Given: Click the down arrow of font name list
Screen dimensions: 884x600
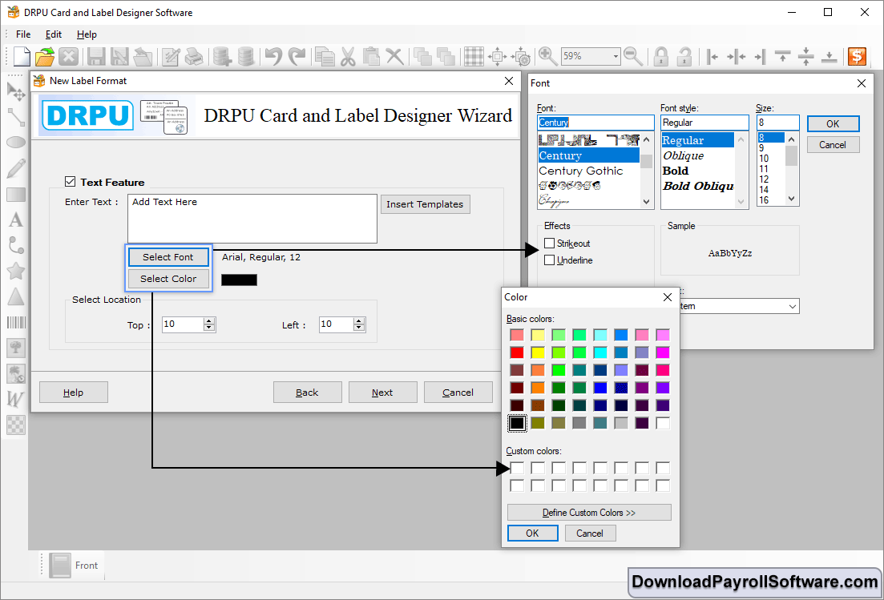Looking at the screenshot, I should click(646, 202).
